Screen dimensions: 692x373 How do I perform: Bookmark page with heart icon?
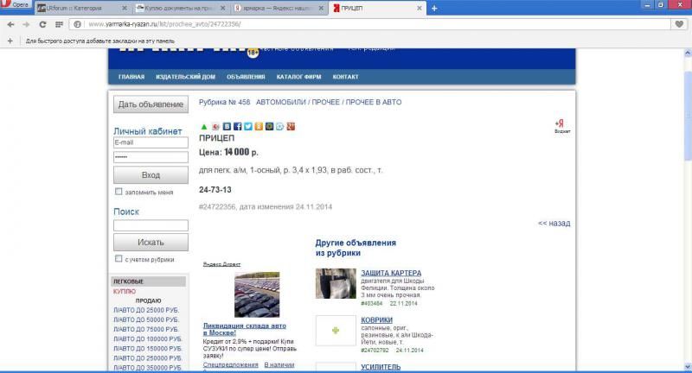tap(679, 24)
